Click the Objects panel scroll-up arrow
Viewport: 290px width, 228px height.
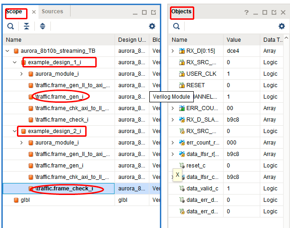286,38
